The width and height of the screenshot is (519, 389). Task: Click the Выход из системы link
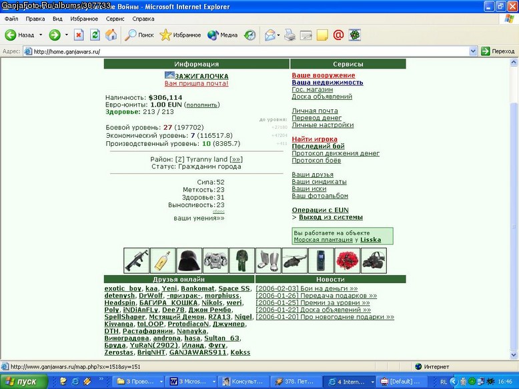tap(331, 217)
